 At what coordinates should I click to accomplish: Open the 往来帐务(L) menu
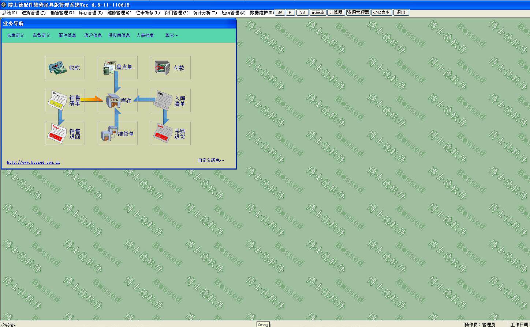click(x=148, y=12)
